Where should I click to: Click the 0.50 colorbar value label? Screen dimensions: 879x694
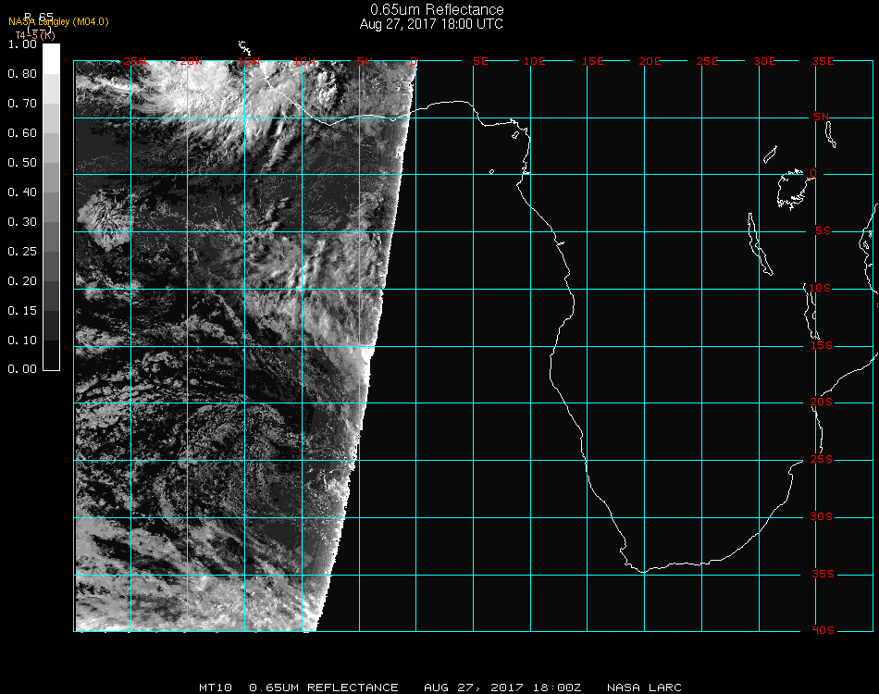pos(22,163)
